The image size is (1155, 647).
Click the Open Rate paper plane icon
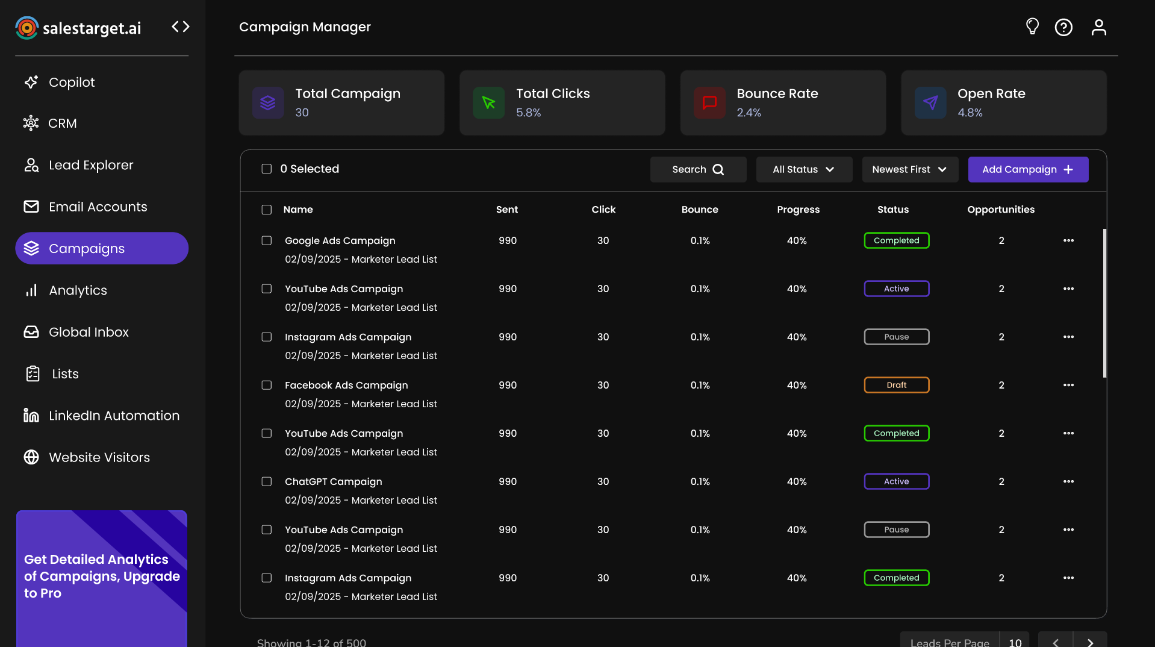[x=930, y=103]
